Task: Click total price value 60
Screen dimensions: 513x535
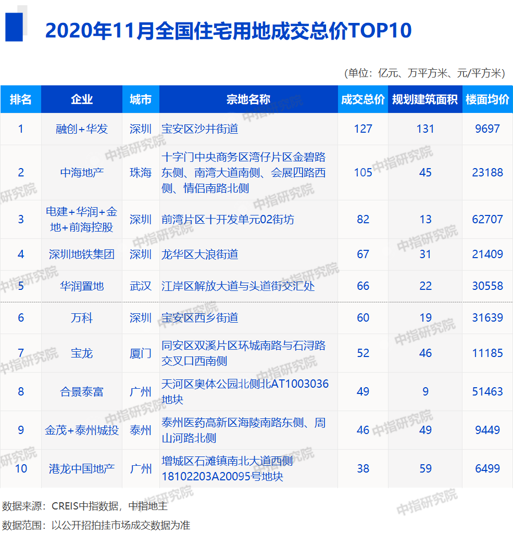Action: tap(362, 318)
